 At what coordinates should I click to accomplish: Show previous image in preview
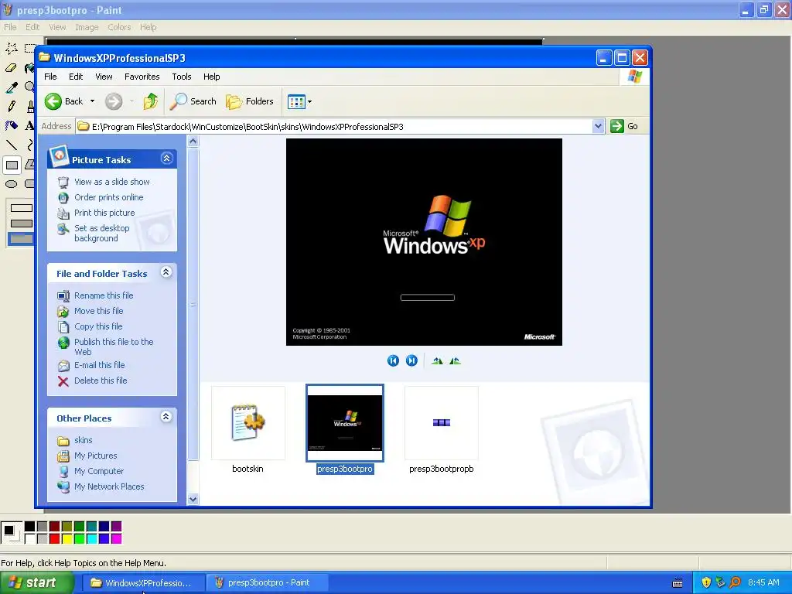pos(393,360)
